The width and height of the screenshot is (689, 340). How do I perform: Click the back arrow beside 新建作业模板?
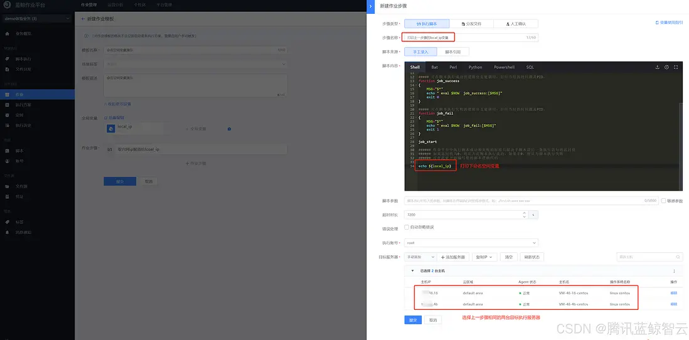(83, 19)
